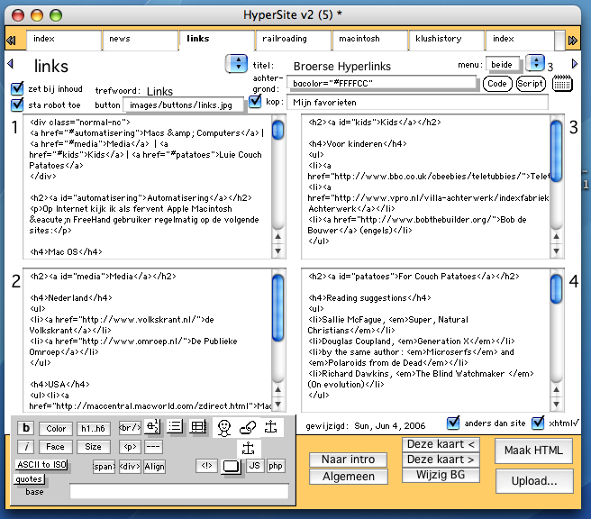The height and width of the screenshot is (519, 591).
Task: Toggle the 'anders dan site' checkbox
Action: (453, 422)
